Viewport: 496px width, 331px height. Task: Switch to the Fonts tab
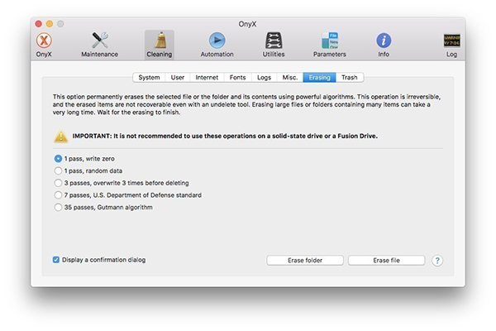click(x=237, y=78)
